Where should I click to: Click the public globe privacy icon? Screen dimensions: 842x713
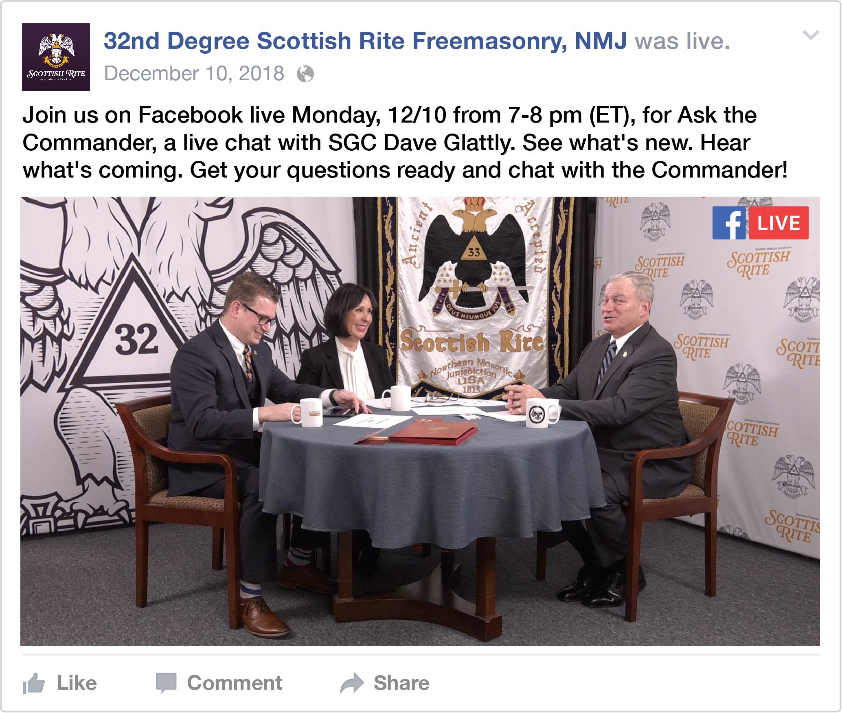305,74
